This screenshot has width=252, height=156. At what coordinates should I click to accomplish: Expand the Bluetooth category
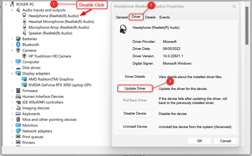[x=12, y=45]
